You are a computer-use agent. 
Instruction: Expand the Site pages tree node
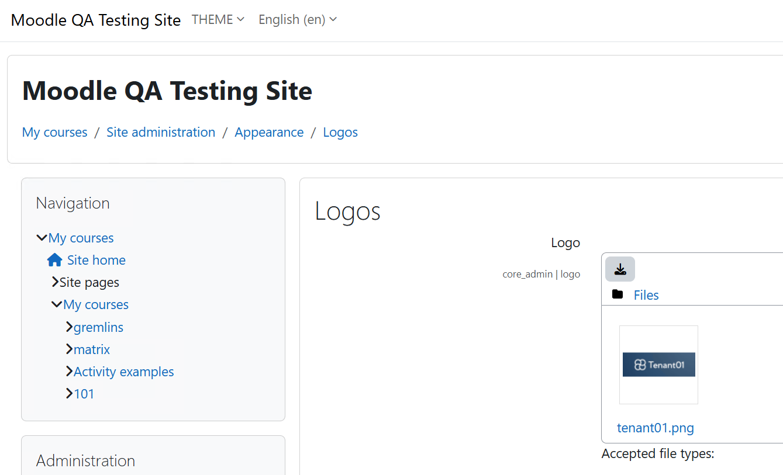pos(56,282)
